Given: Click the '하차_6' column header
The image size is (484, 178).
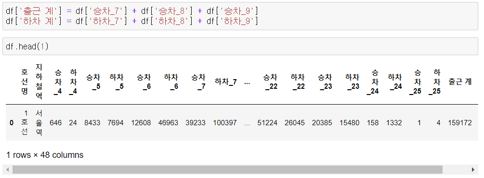Looking at the screenshot, I should (171, 82).
